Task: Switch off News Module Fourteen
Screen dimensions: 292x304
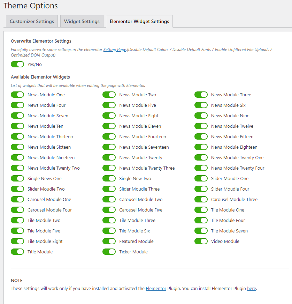Action: point(109,136)
